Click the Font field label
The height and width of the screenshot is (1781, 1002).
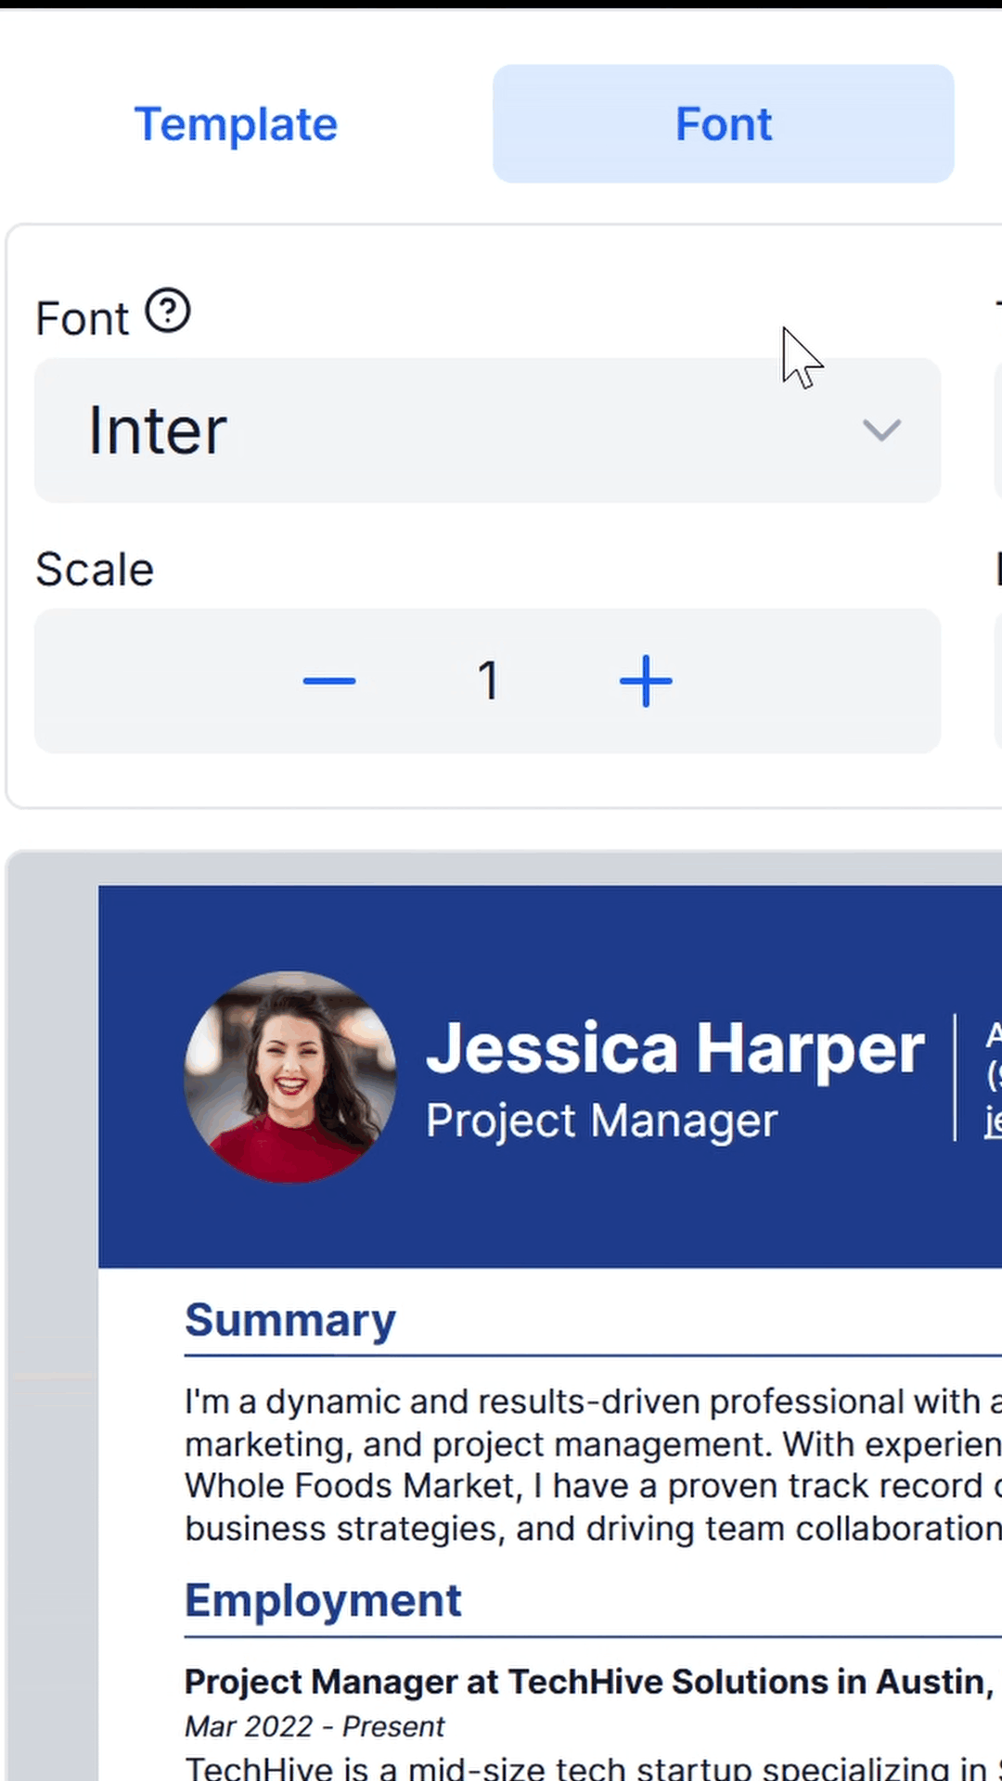point(82,319)
